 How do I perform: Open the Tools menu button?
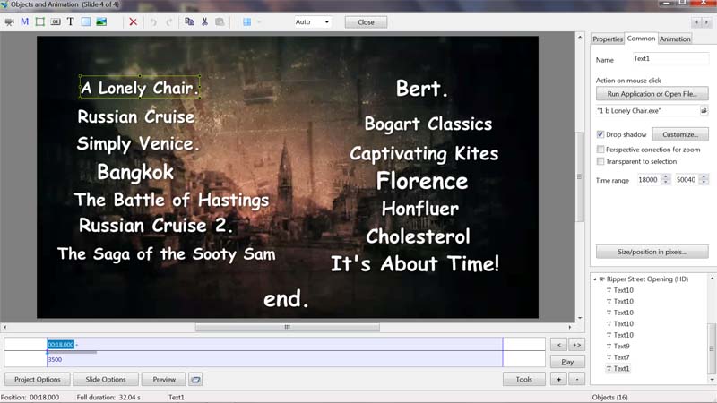pyautogui.click(x=524, y=379)
